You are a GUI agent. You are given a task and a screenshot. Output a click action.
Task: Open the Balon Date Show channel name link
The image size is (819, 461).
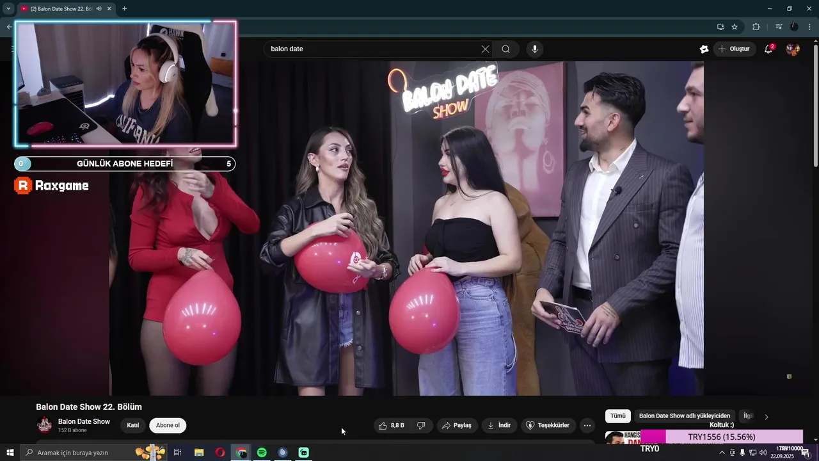[x=84, y=421]
